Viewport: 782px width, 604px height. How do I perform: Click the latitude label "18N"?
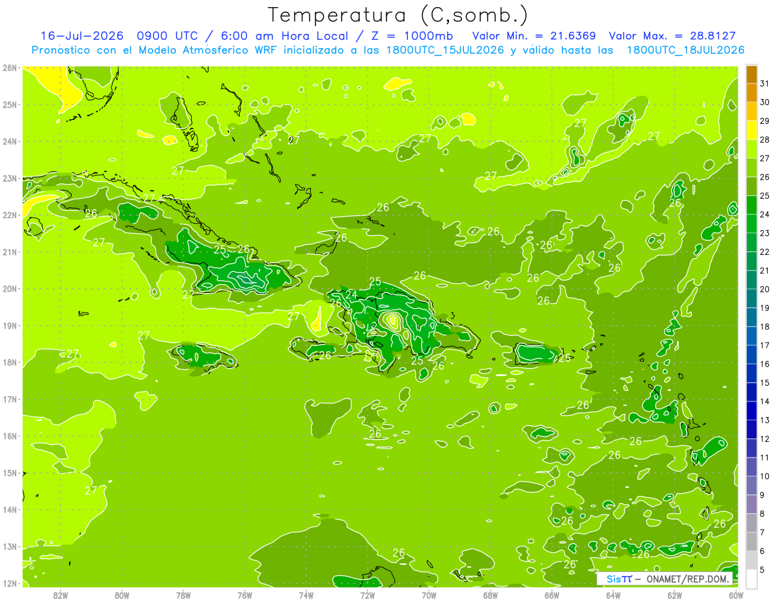(9, 362)
